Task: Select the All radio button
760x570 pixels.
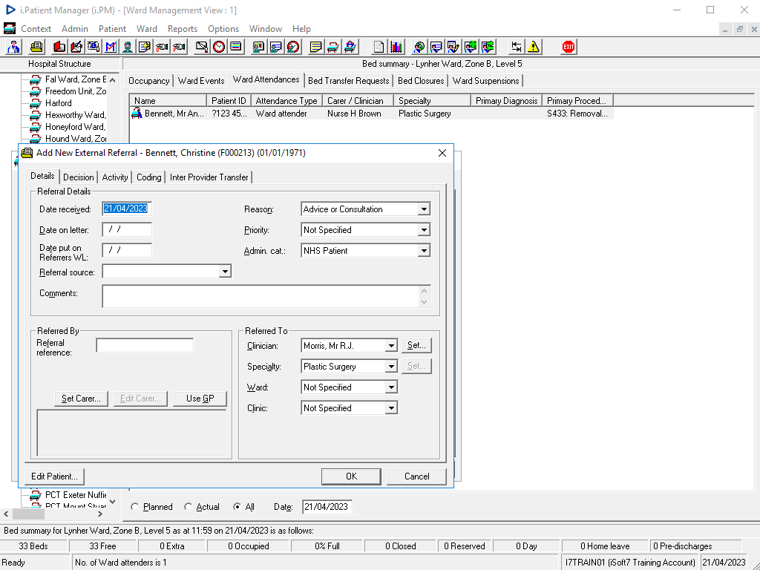Action: coord(237,506)
